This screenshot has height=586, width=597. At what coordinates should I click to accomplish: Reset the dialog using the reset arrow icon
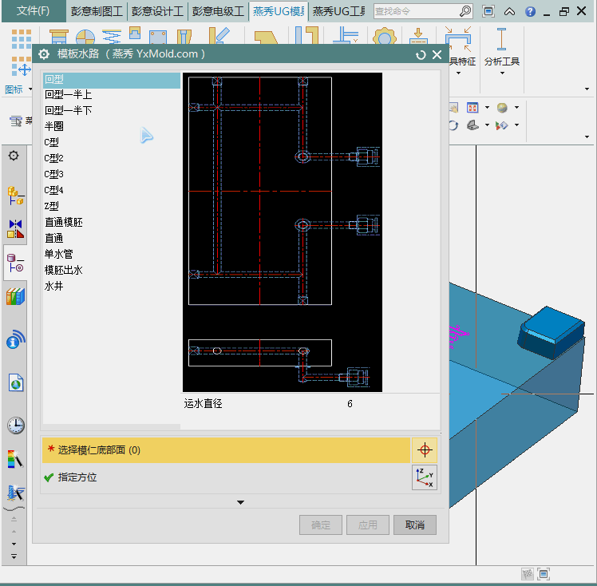click(x=421, y=54)
